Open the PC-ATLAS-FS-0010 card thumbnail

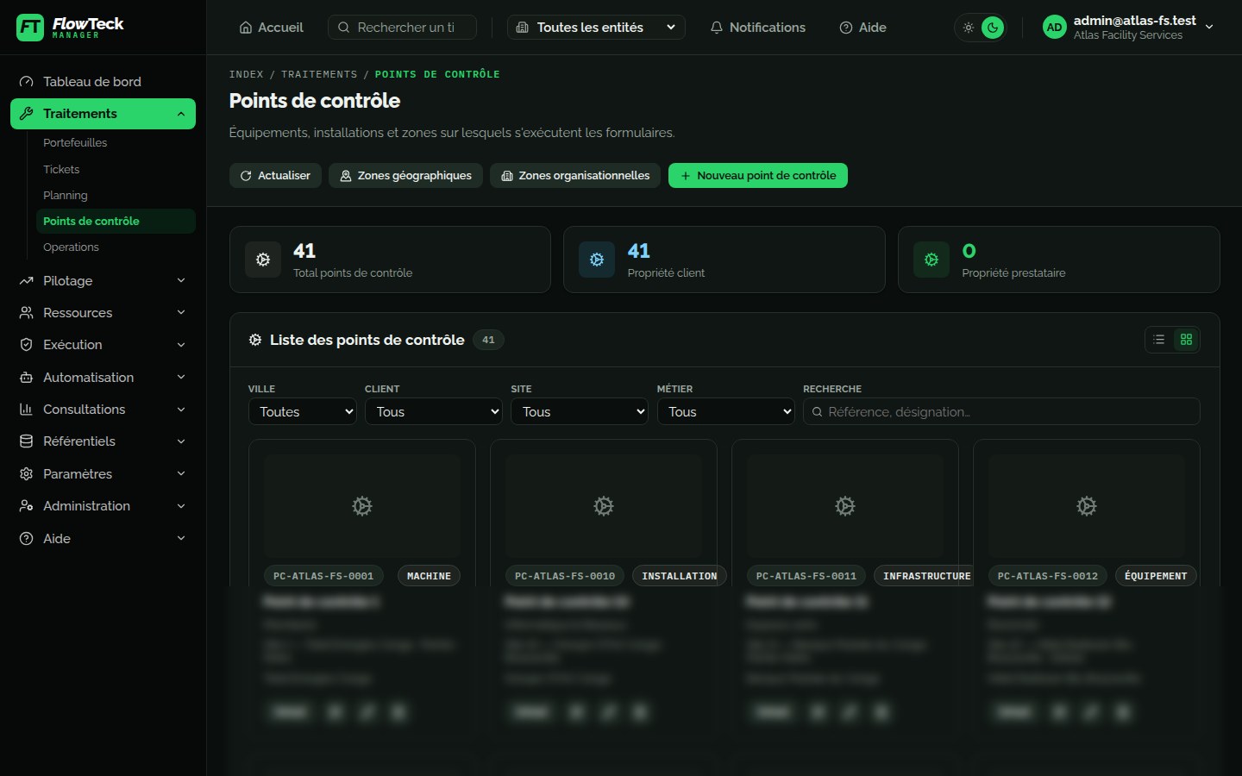coord(604,506)
